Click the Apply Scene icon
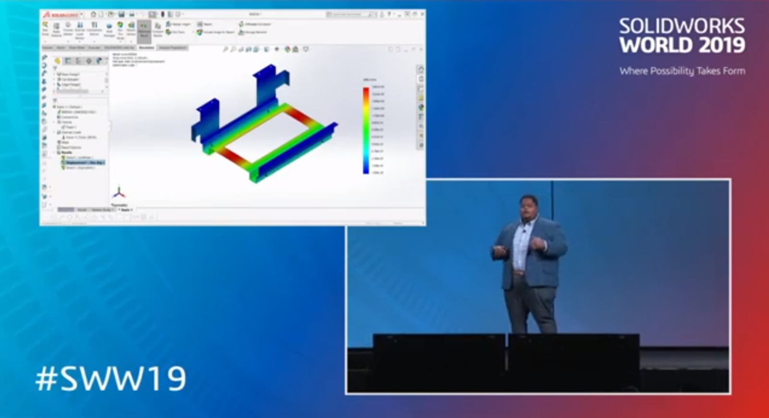The image size is (769, 418). pos(295,49)
